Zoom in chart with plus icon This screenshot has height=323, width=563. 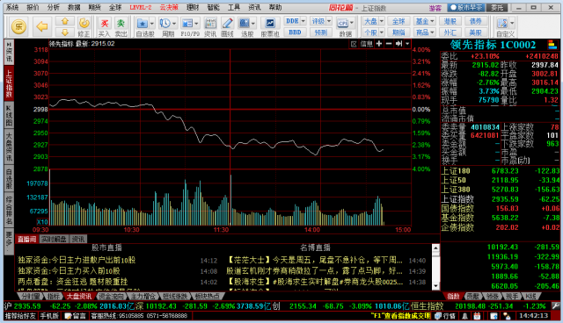point(379,44)
